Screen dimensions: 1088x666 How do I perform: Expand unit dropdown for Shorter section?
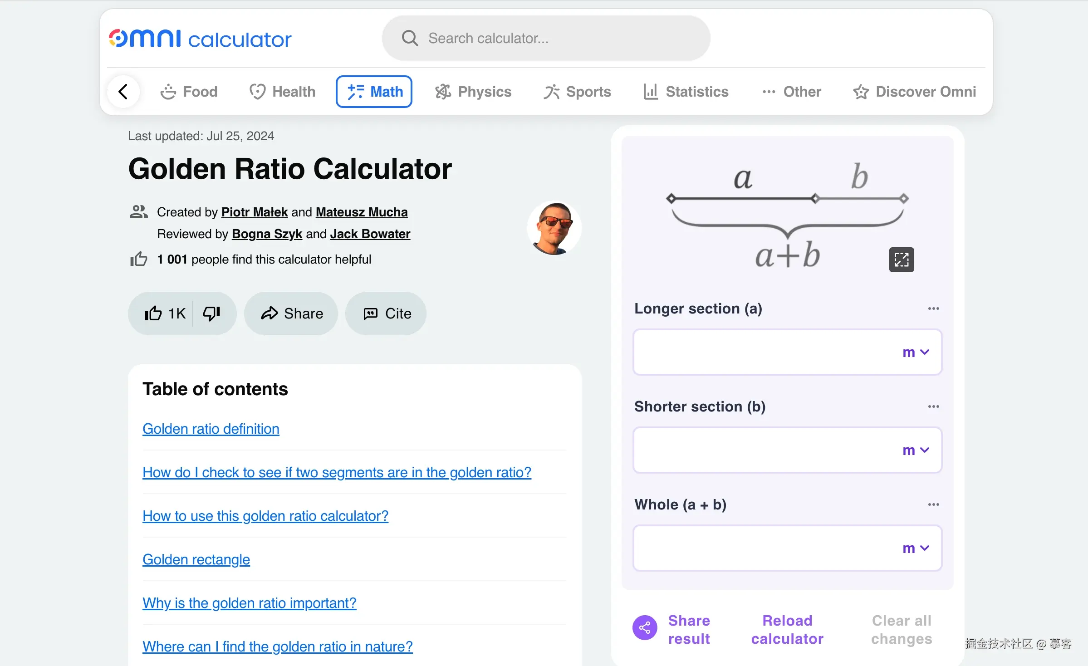coord(916,451)
